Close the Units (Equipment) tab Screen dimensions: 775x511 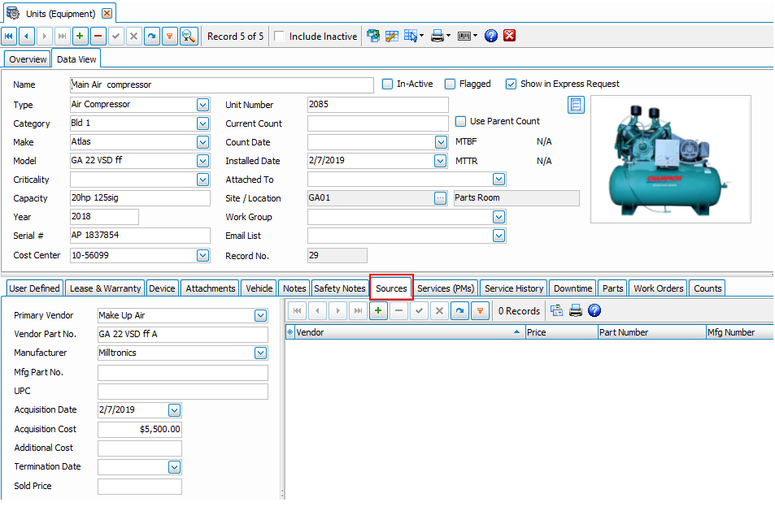(x=107, y=13)
